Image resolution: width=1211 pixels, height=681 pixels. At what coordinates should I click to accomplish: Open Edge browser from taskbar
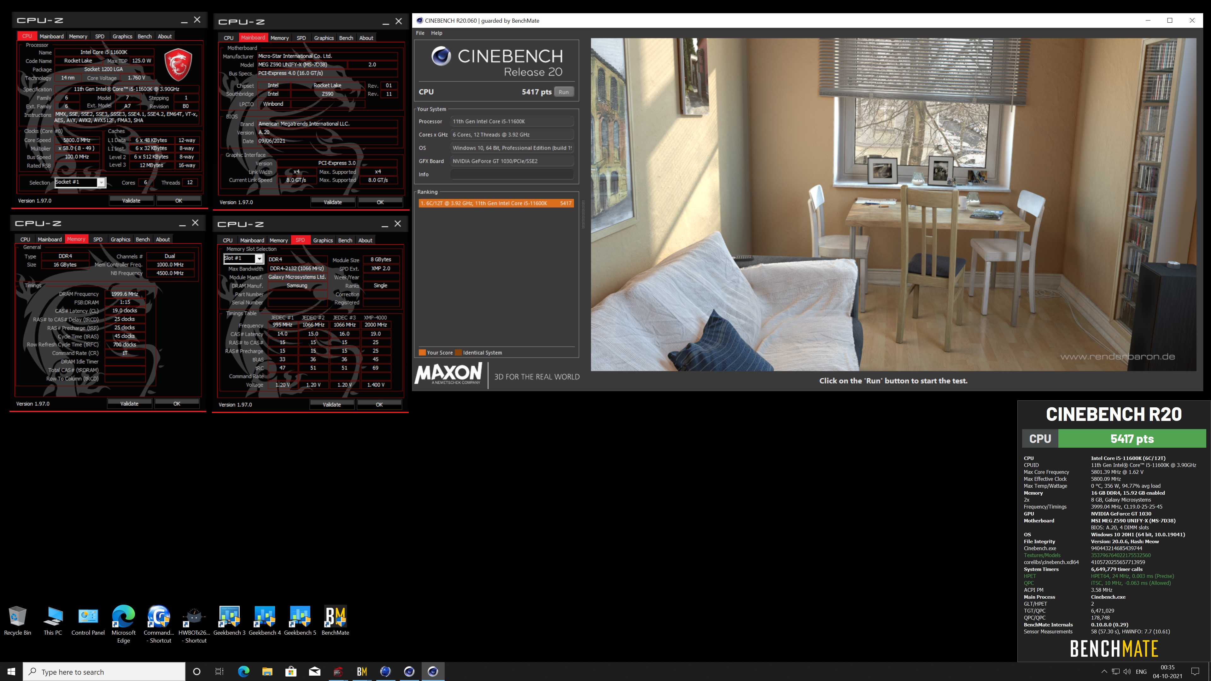(x=243, y=672)
